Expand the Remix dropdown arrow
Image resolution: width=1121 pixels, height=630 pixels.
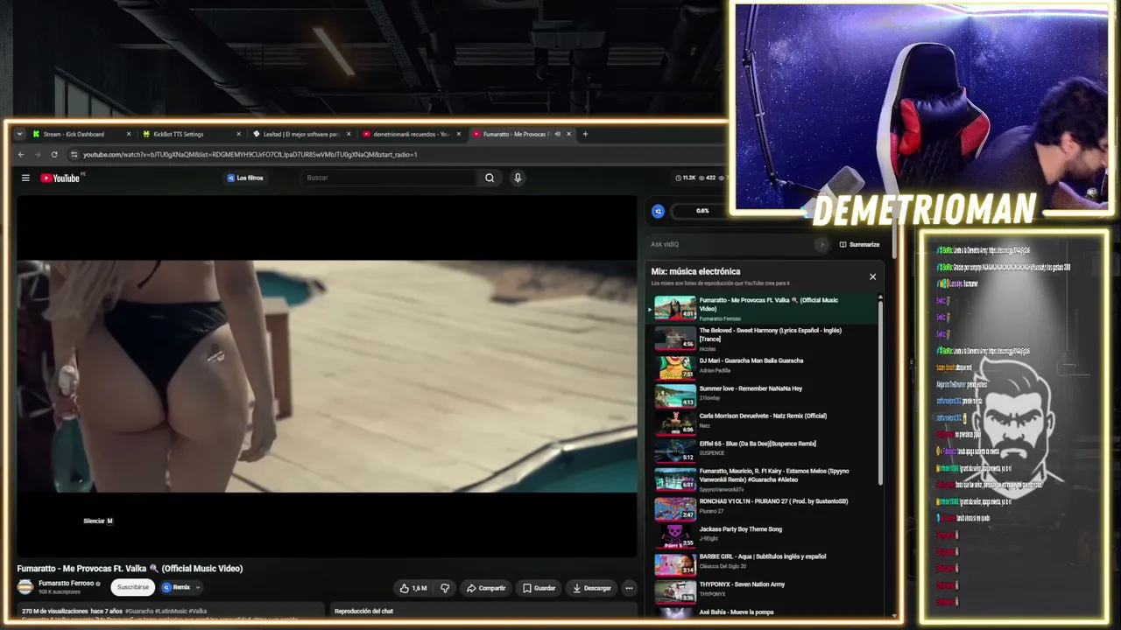(x=198, y=587)
